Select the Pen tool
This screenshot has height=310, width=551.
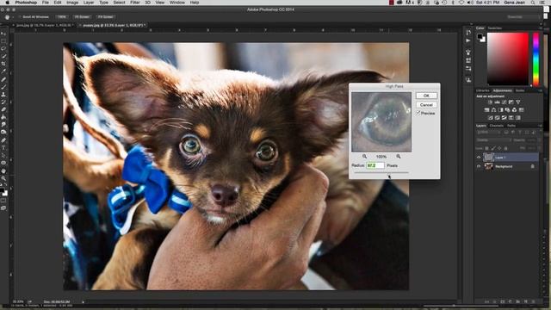click(3, 140)
